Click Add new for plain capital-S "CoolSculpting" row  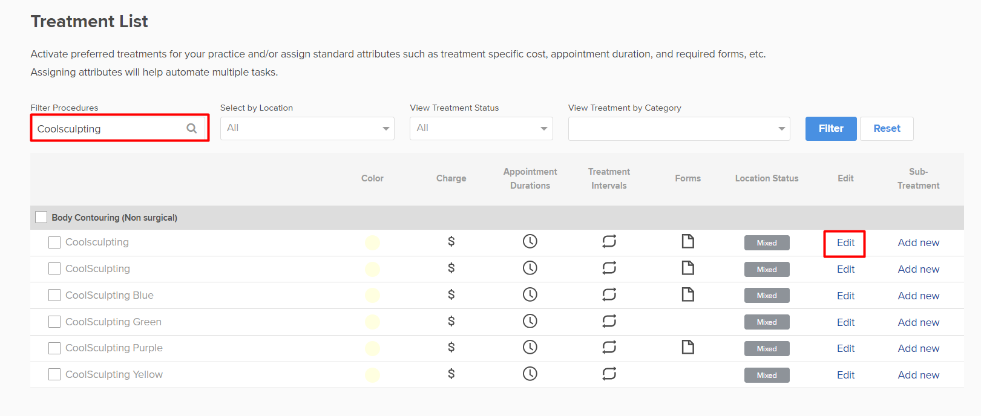point(919,269)
